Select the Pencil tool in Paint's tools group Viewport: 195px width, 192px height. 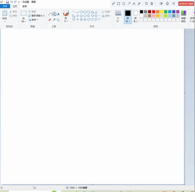pos(50,14)
